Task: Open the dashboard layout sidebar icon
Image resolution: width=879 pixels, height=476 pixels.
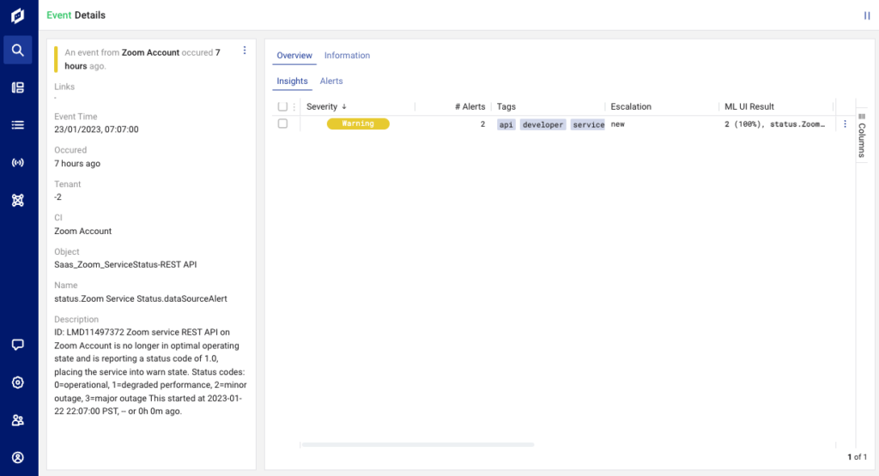Action: pos(18,87)
